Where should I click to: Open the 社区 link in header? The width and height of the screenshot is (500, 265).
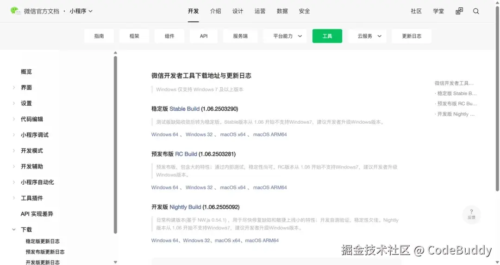(x=416, y=11)
